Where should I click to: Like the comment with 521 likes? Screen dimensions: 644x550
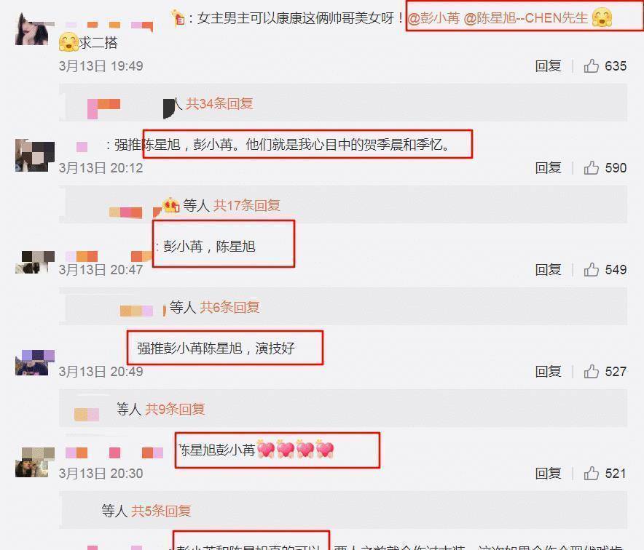[591, 473]
